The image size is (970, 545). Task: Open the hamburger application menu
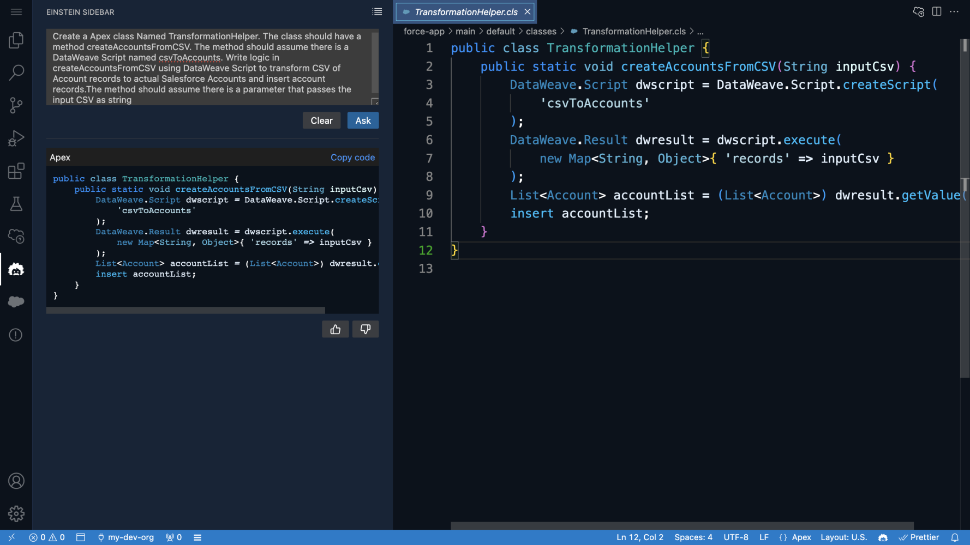click(16, 11)
